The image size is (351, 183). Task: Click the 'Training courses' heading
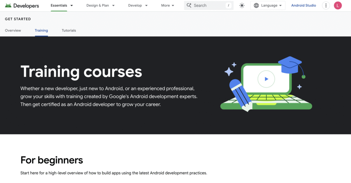pyautogui.click(x=81, y=72)
